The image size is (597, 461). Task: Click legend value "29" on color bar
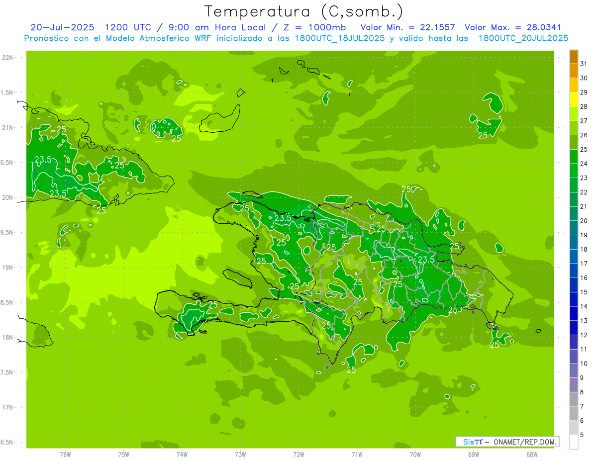tap(584, 92)
